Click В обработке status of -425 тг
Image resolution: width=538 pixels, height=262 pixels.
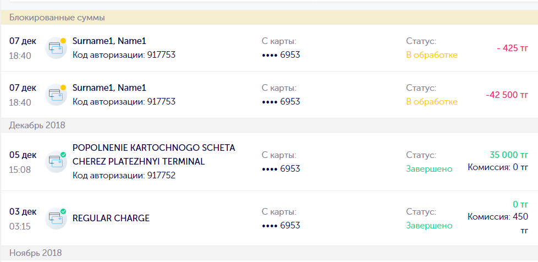click(432, 55)
